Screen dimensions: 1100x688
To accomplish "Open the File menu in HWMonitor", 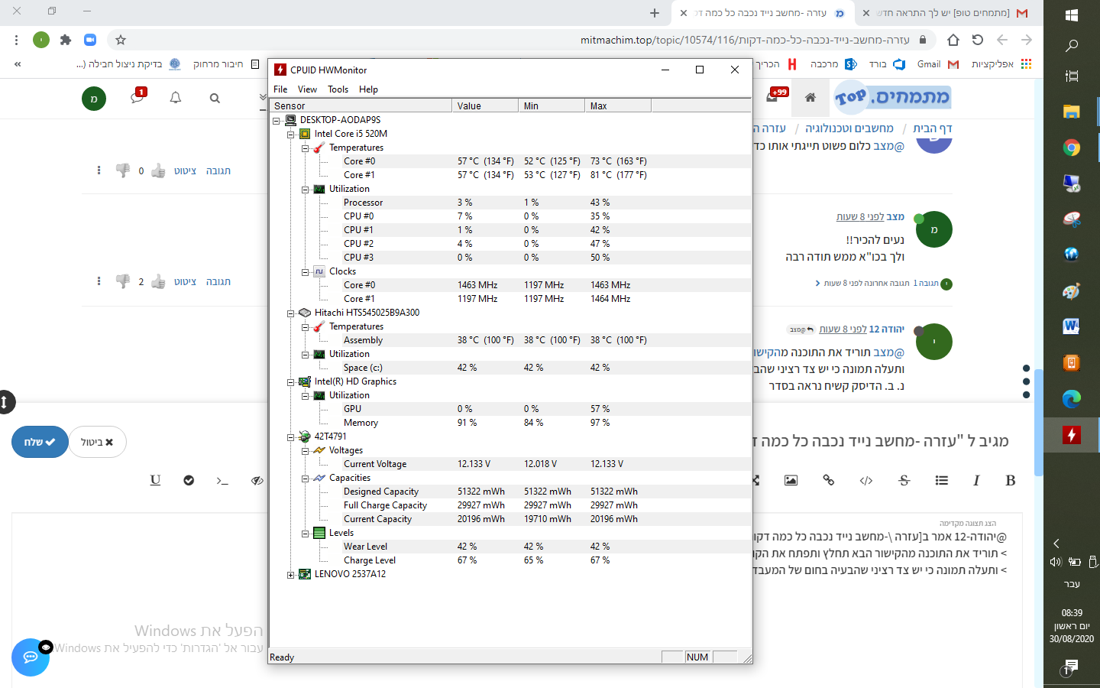I will 280,89.
